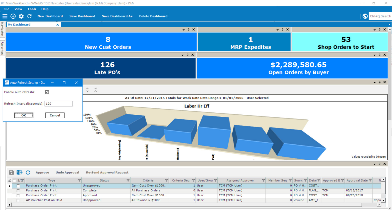
Task: Click the Refresh Interval seconds field
Action: point(58,104)
